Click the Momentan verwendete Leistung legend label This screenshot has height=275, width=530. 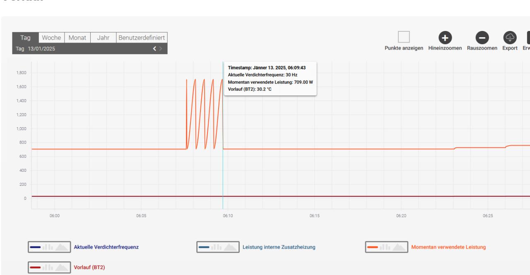click(448, 247)
